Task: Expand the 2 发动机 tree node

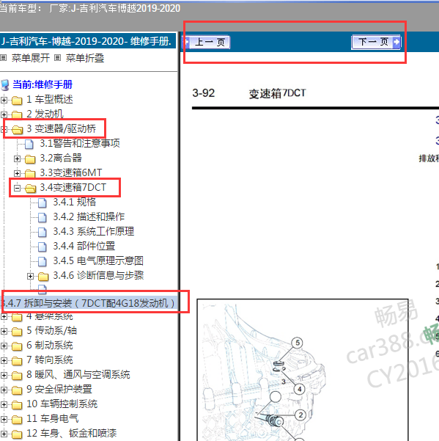Action: 4,114
